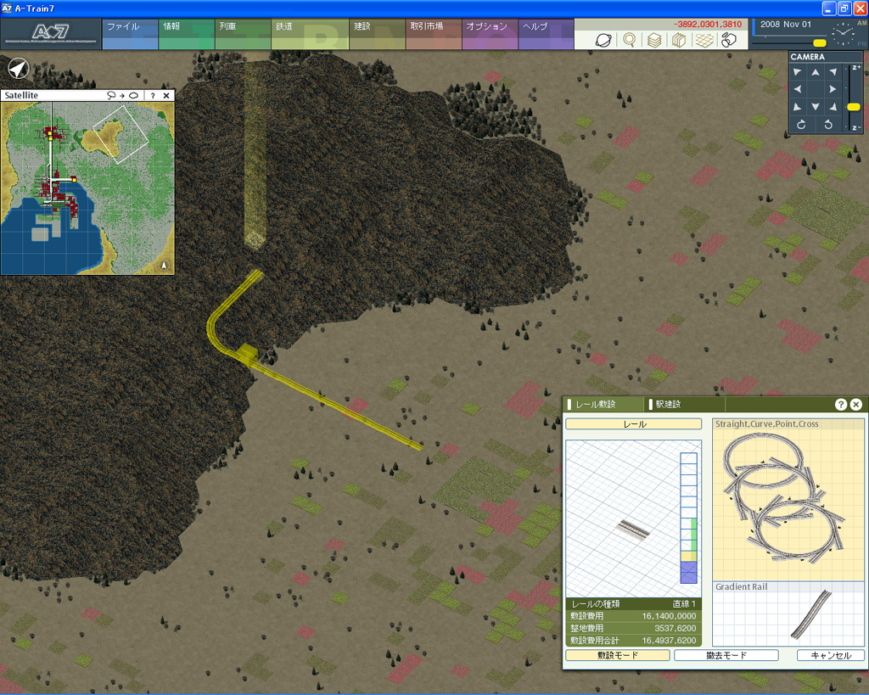Move camera up with the up arrow

click(x=816, y=72)
